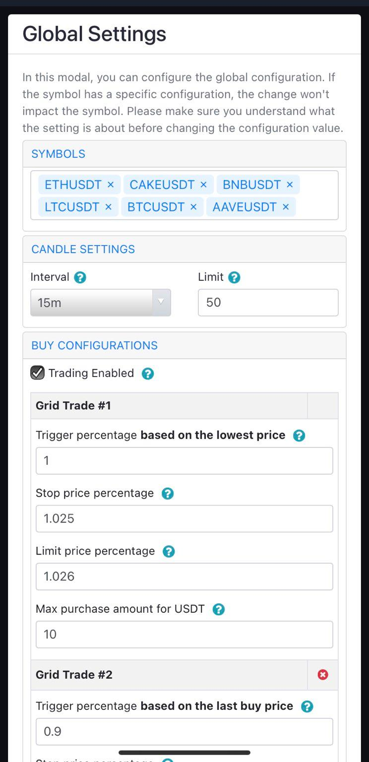
Task: Click Max purchase amount USDT field
Action: [x=184, y=634]
